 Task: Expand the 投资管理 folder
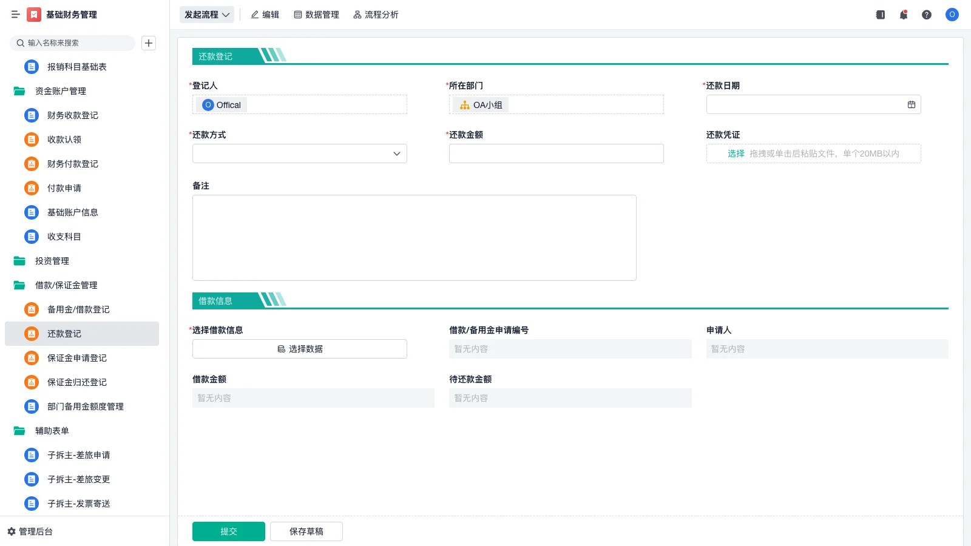tap(82, 261)
